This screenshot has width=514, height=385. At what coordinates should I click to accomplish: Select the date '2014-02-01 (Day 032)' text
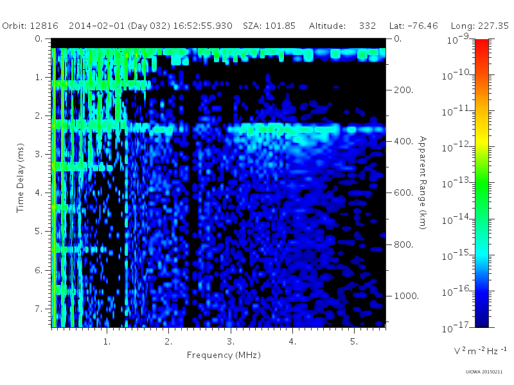click(120, 26)
